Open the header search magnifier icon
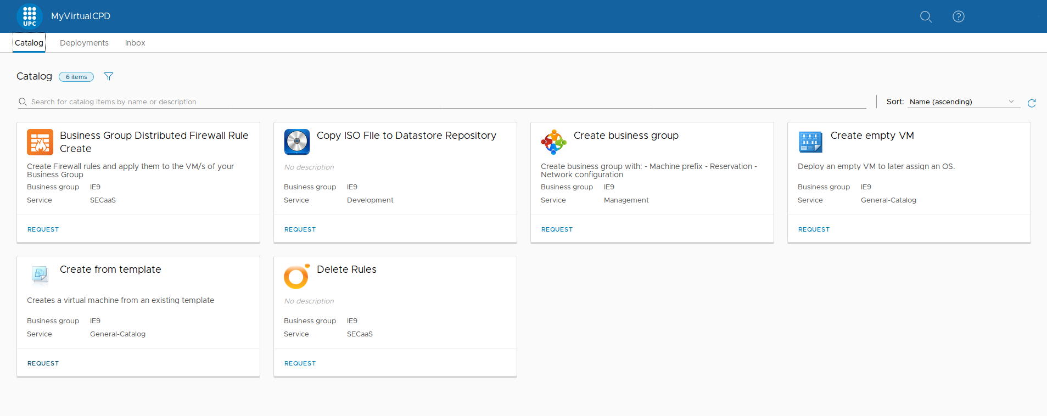This screenshot has height=416, width=1047. point(926,16)
